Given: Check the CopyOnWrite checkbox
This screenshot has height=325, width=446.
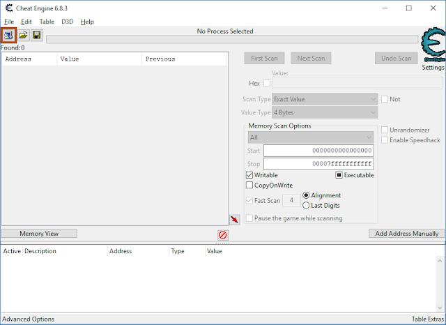Looking at the screenshot, I should pos(249,186).
